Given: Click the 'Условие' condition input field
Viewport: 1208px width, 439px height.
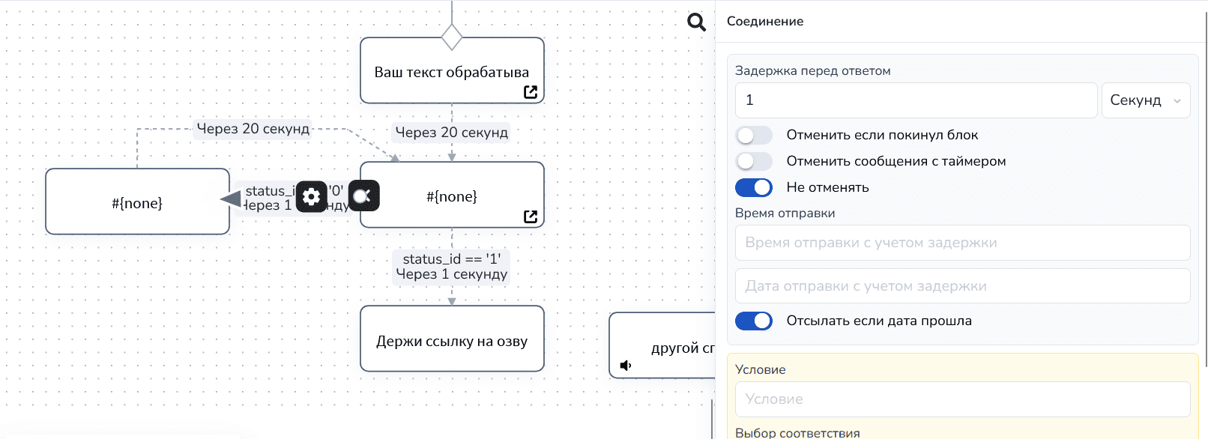Looking at the screenshot, I should click(x=962, y=400).
